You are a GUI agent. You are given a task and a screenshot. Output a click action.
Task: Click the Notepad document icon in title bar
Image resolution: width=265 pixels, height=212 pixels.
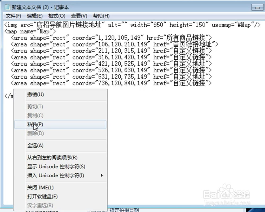pos(7,7)
